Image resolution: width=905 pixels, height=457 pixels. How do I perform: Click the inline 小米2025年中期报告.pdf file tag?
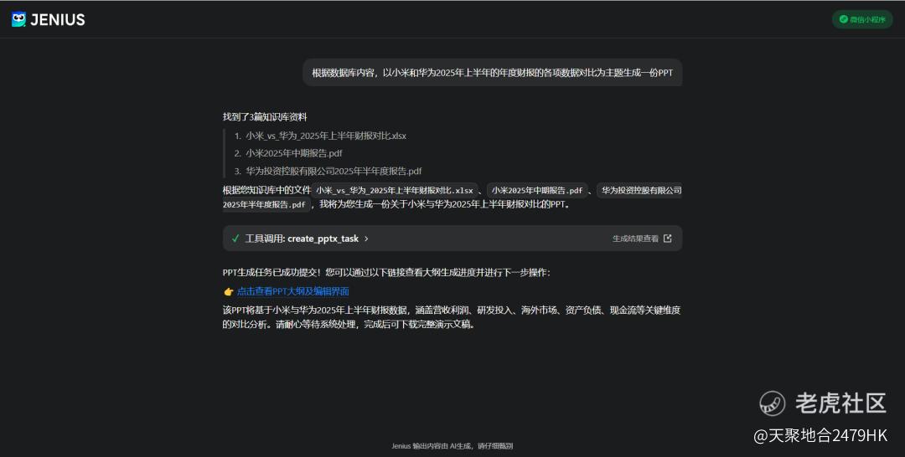(x=537, y=190)
